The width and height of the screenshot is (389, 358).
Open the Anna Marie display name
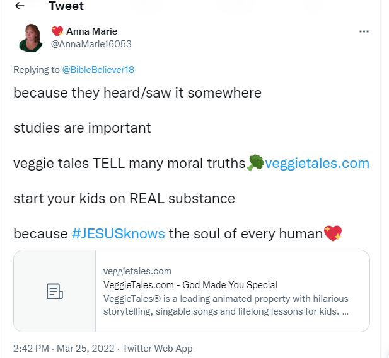(x=91, y=31)
